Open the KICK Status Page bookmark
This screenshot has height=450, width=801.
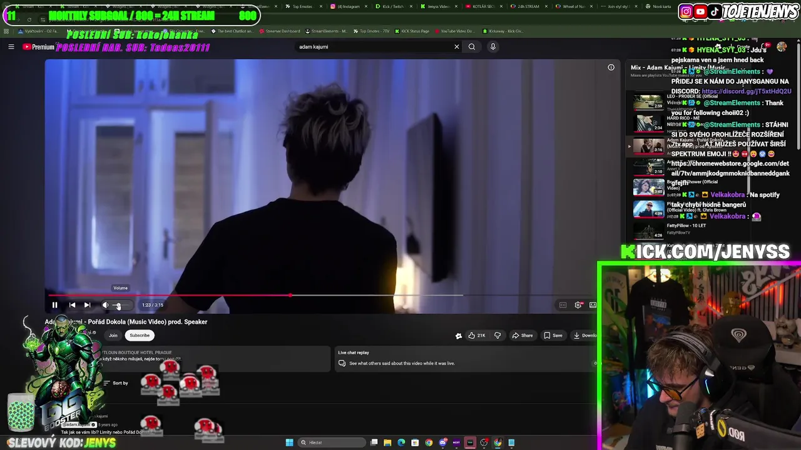tap(412, 31)
